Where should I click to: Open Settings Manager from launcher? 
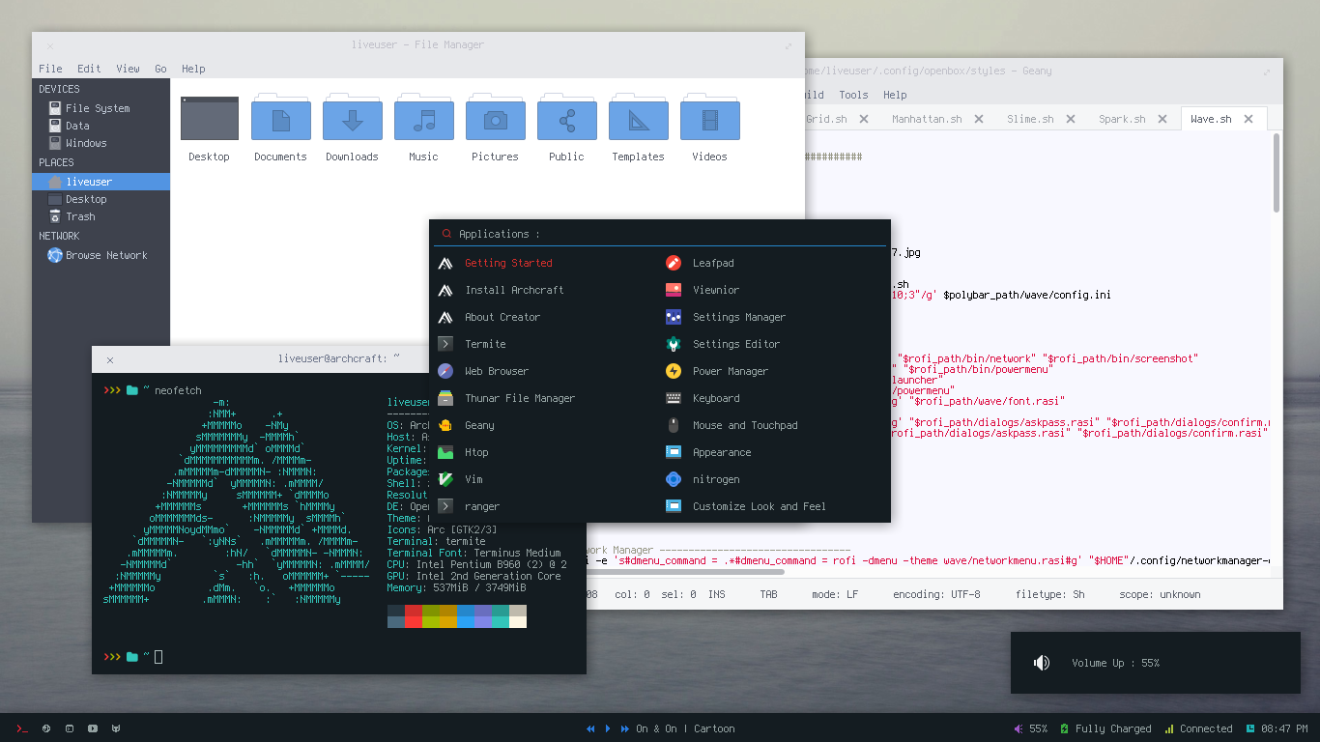[x=773, y=317]
